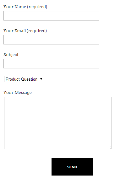
Task: Click the white SEND lettering on the black button
Action: (x=72, y=167)
